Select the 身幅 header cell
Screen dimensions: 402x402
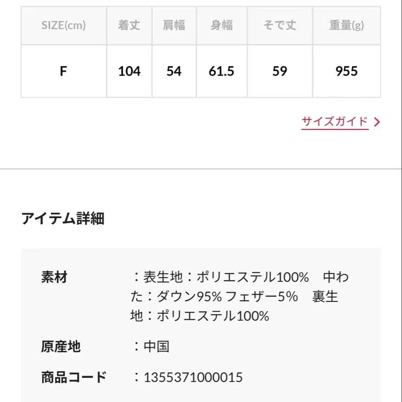[221, 25]
